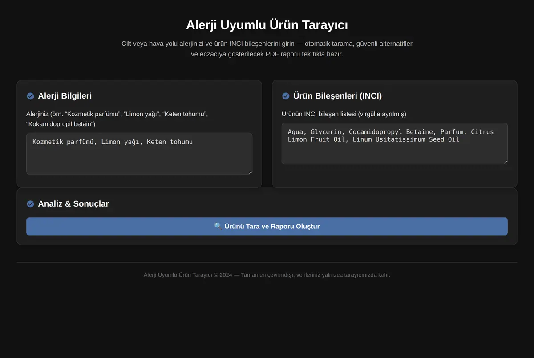Click the Alerji Uyumlu Ürün Tarayıcı title
This screenshot has width=534, height=358.
click(267, 25)
